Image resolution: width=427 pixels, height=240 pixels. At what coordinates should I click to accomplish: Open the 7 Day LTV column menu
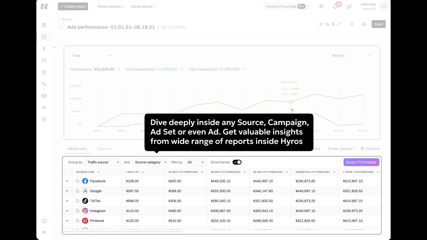pos(143,172)
